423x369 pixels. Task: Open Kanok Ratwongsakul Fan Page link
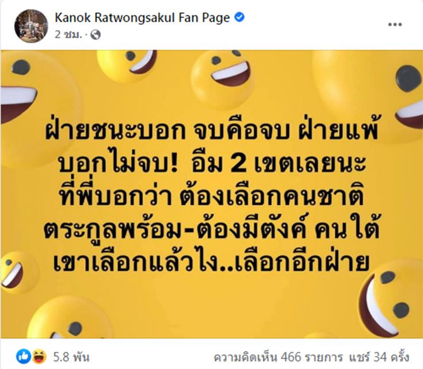(x=142, y=18)
